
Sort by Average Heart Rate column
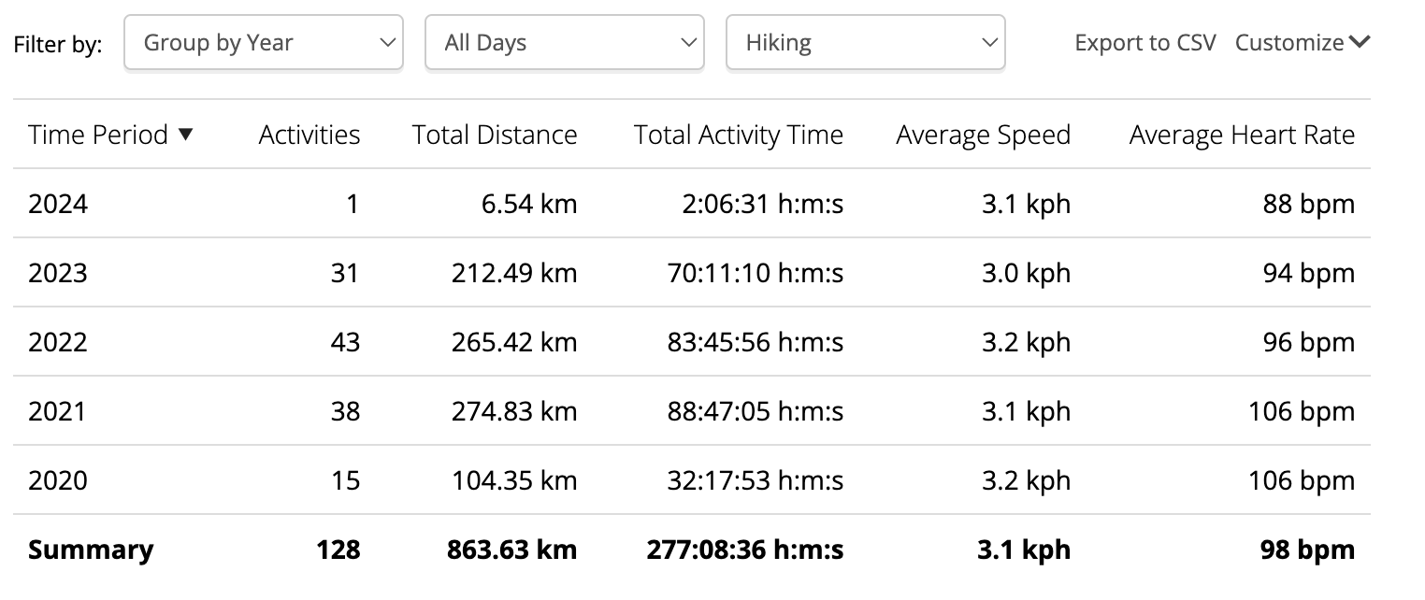(x=1242, y=135)
